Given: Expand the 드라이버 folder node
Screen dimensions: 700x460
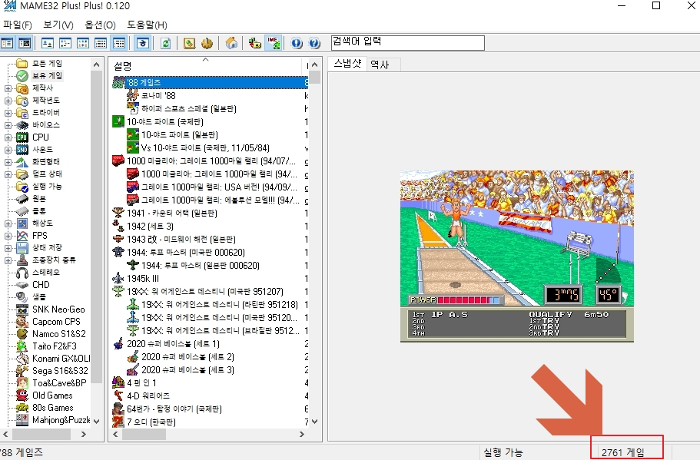Looking at the screenshot, I should [8, 113].
